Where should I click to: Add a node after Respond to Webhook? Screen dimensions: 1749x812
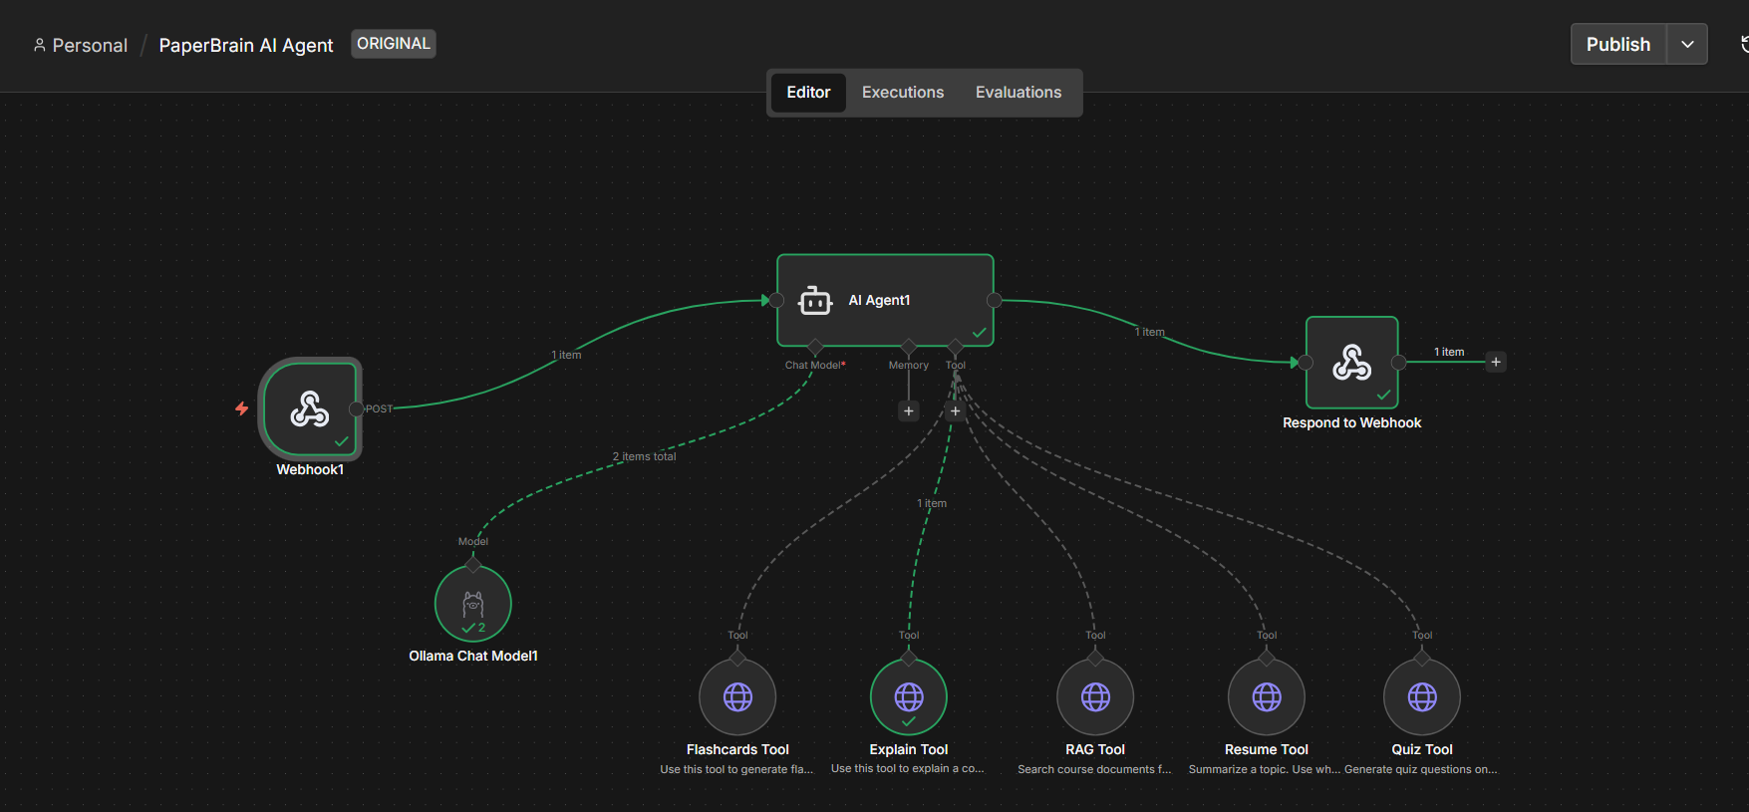(1496, 362)
